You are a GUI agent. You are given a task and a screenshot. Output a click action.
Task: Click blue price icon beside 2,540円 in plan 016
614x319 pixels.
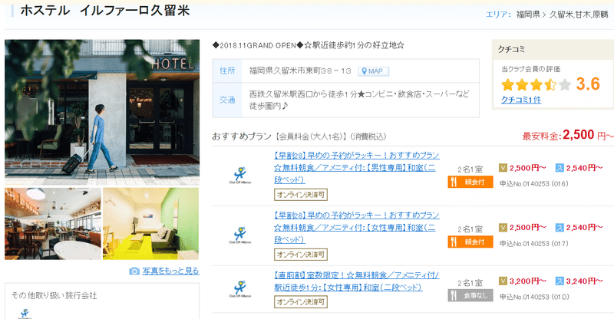[560, 168]
